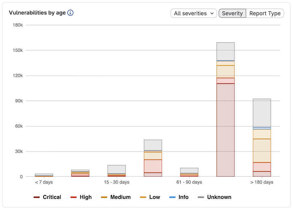Click the Low legend color marker
Viewport: 293px width, 210px height.
(144, 197)
